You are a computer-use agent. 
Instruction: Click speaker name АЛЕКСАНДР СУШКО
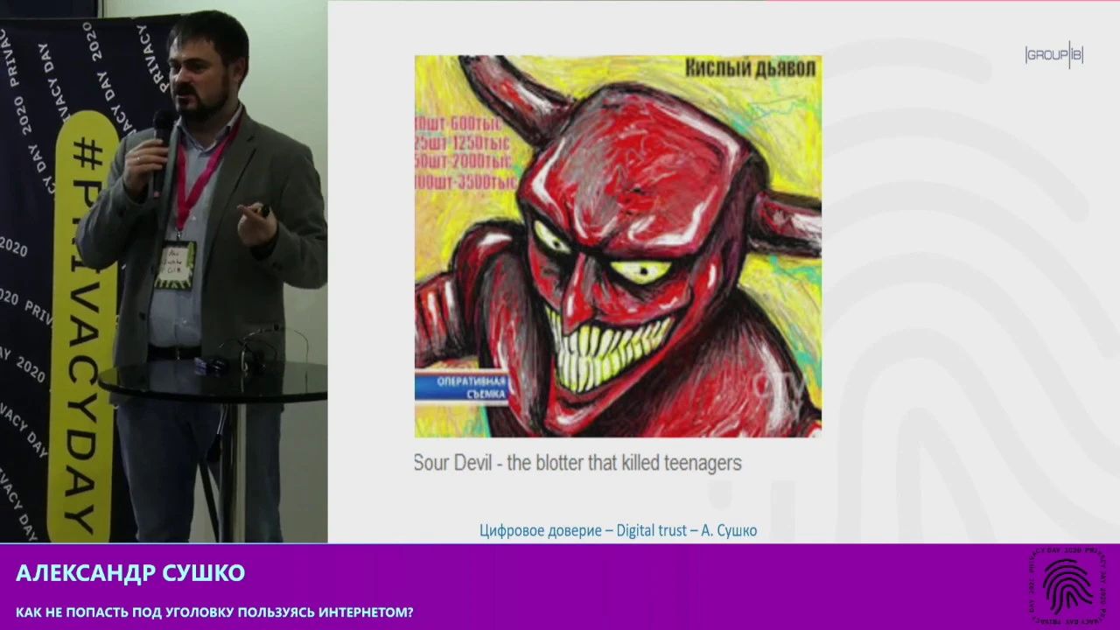130,573
